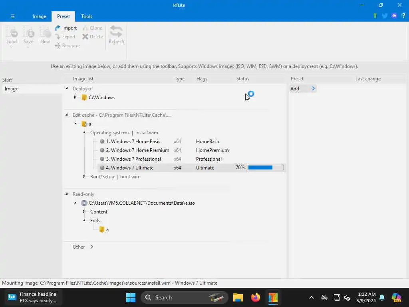Viewport: 409px width, 307px height.
Task: Collapse the Edits node
Action: 84,220
